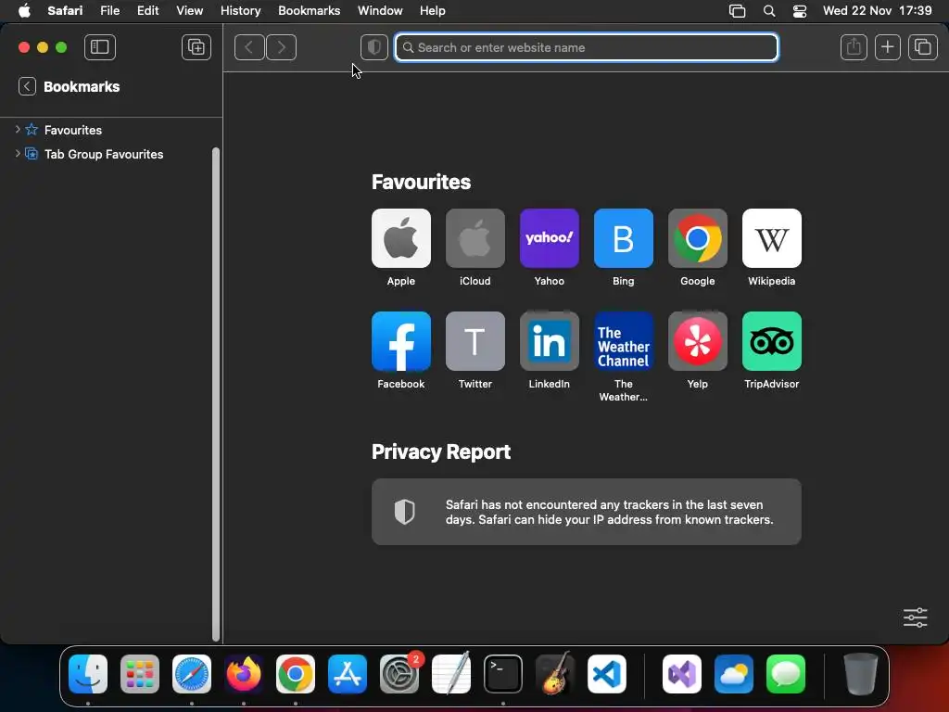The width and height of the screenshot is (949, 712).
Task: Open the window mirroring menu bar icon
Action: tap(737, 11)
